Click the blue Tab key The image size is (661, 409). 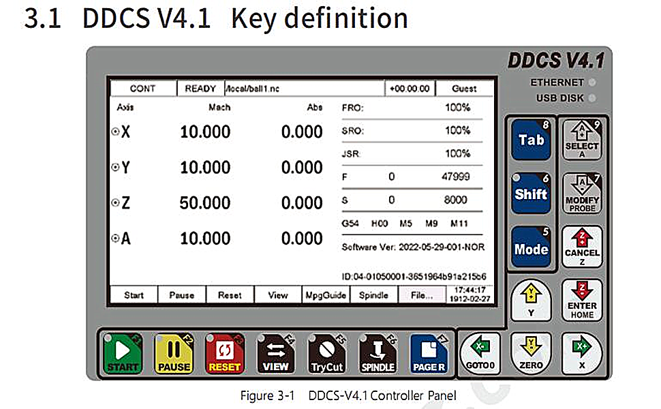point(531,140)
